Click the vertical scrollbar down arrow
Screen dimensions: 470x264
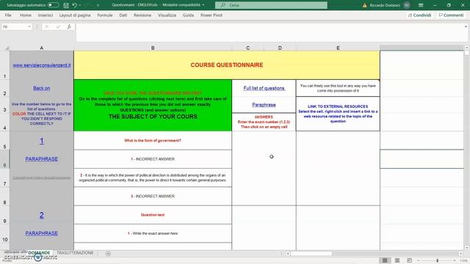467,248
